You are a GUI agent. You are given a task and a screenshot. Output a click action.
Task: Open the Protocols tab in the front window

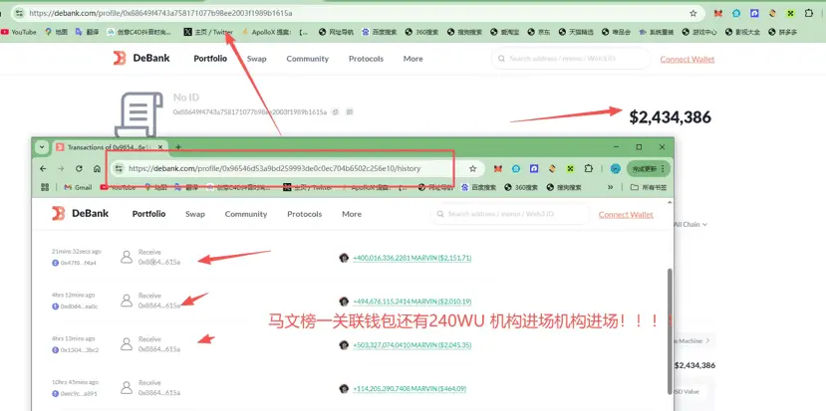[x=305, y=214]
